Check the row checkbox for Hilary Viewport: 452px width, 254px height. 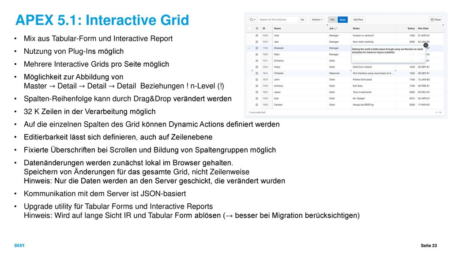(249, 67)
